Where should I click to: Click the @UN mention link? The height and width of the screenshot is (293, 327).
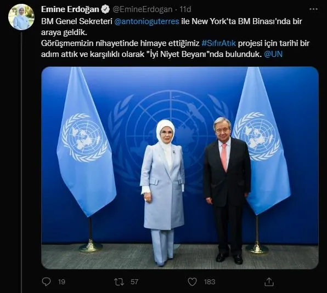click(x=273, y=54)
